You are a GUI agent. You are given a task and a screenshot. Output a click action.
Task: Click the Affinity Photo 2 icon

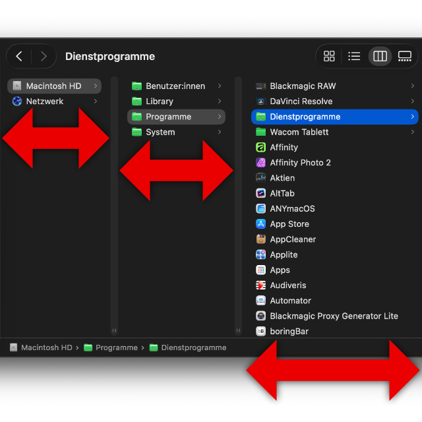coord(261,163)
